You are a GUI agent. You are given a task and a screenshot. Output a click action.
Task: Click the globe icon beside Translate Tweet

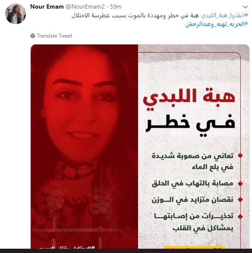click(33, 36)
